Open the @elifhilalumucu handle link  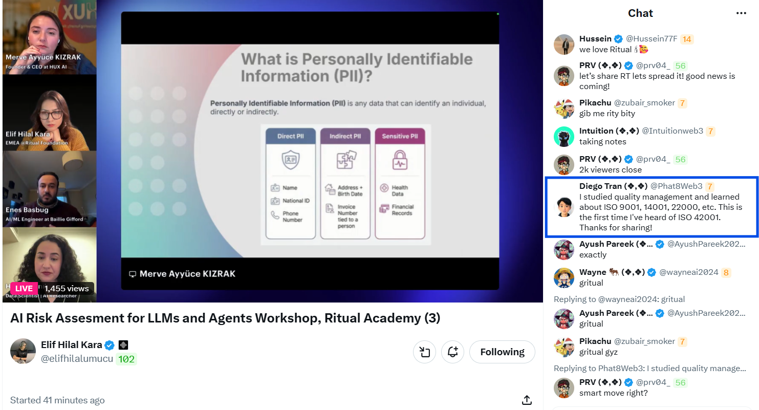tap(77, 359)
